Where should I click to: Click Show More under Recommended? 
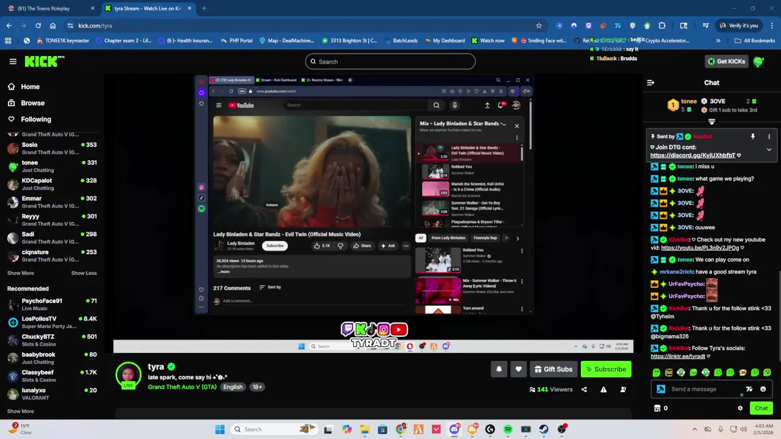point(20,411)
